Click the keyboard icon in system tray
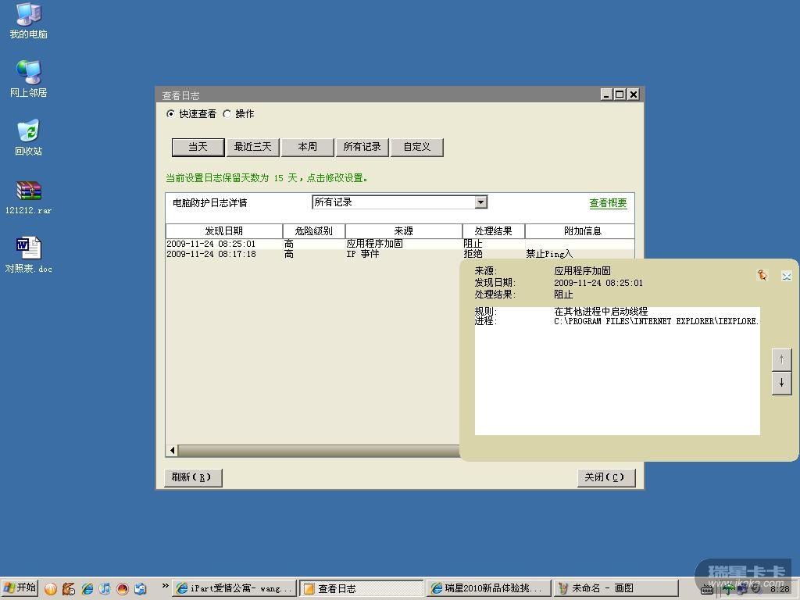The width and height of the screenshot is (800, 600). point(706,590)
